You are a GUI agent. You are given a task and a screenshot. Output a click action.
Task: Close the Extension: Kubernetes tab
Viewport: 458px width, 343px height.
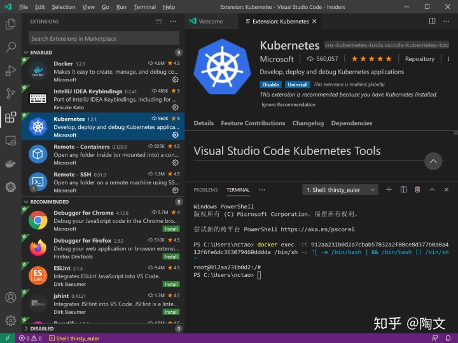click(314, 22)
